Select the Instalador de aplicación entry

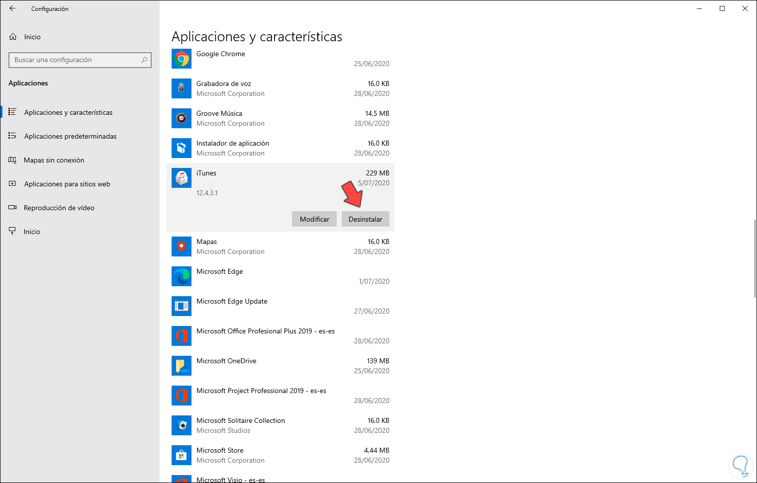pyautogui.click(x=233, y=143)
